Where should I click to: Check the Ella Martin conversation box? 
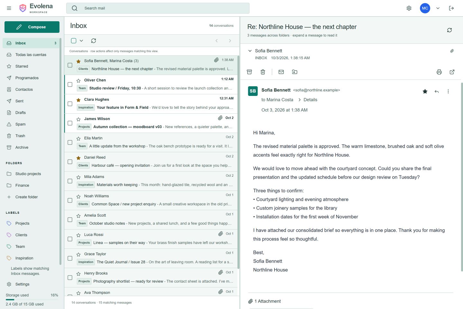pos(70,142)
